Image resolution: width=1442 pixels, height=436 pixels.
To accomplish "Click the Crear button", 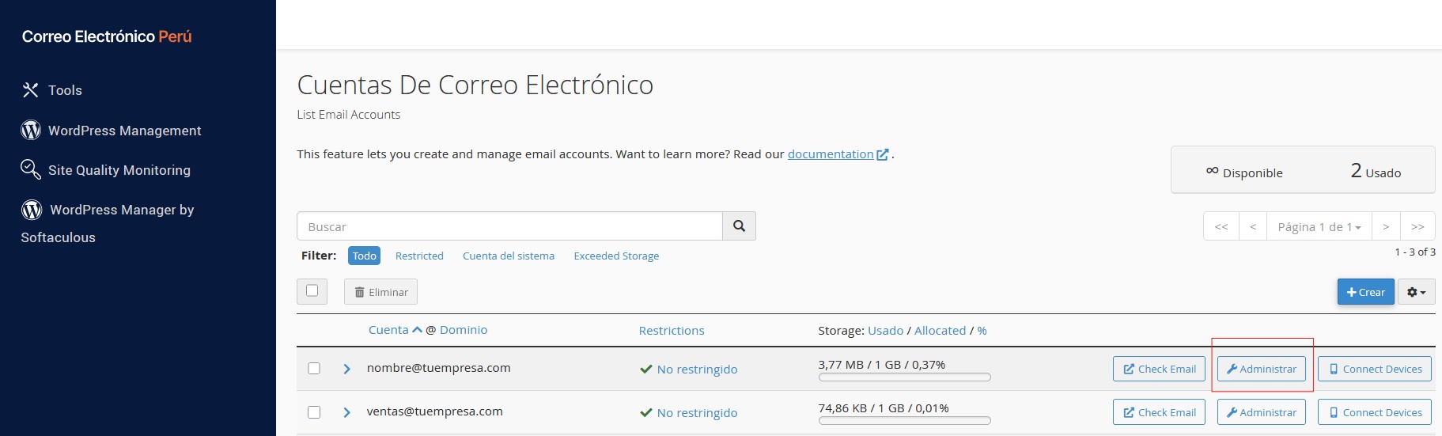I will point(1365,292).
